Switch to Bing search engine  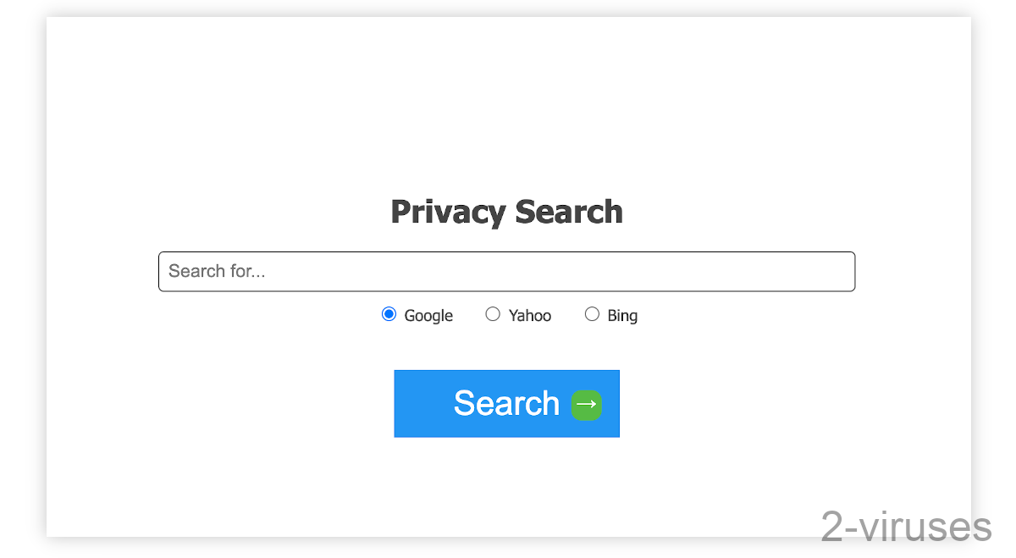tap(592, 313)
